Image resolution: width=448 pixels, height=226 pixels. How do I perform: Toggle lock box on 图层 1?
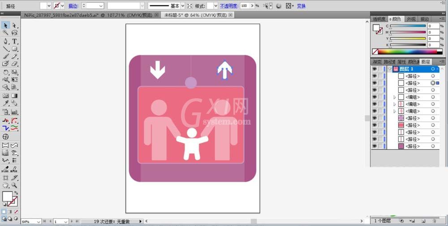(380, 69)
